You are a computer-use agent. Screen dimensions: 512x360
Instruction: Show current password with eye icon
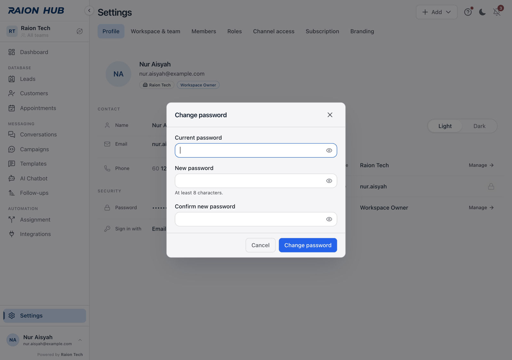329,150
